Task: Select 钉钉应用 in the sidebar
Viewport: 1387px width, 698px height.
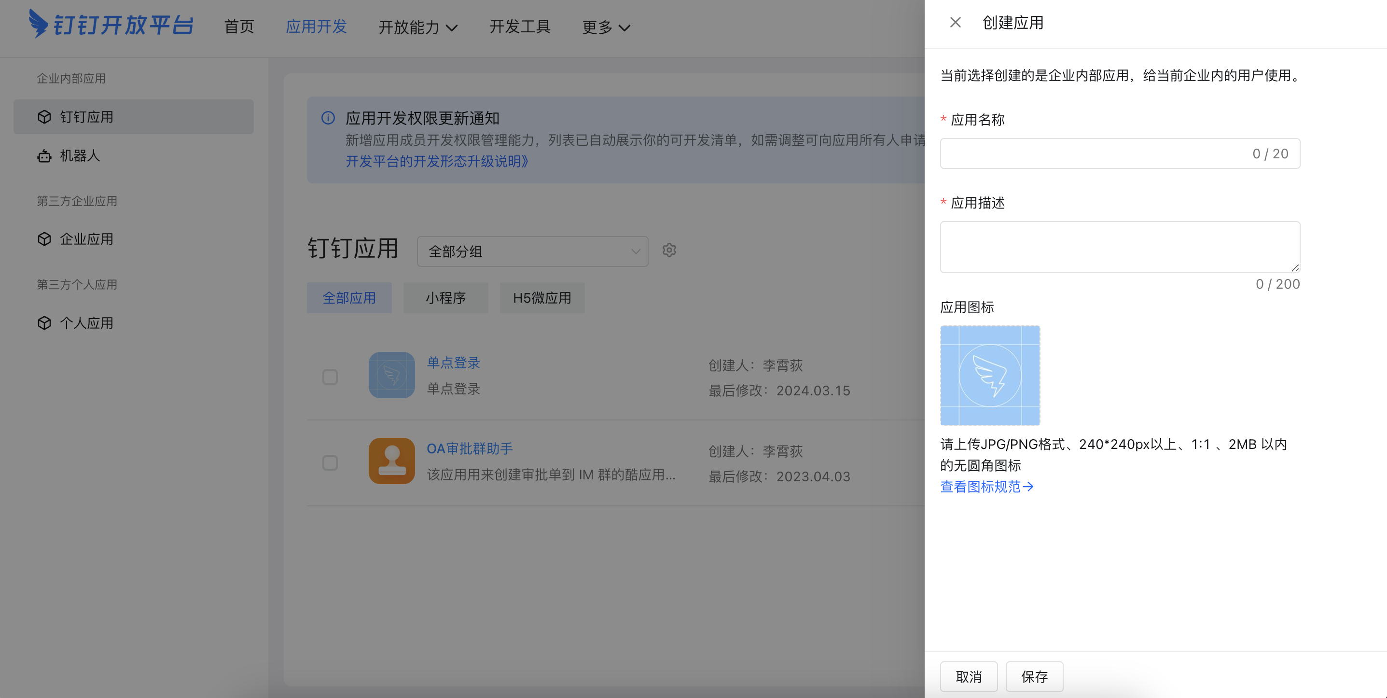Action: [x=134, y=117]
